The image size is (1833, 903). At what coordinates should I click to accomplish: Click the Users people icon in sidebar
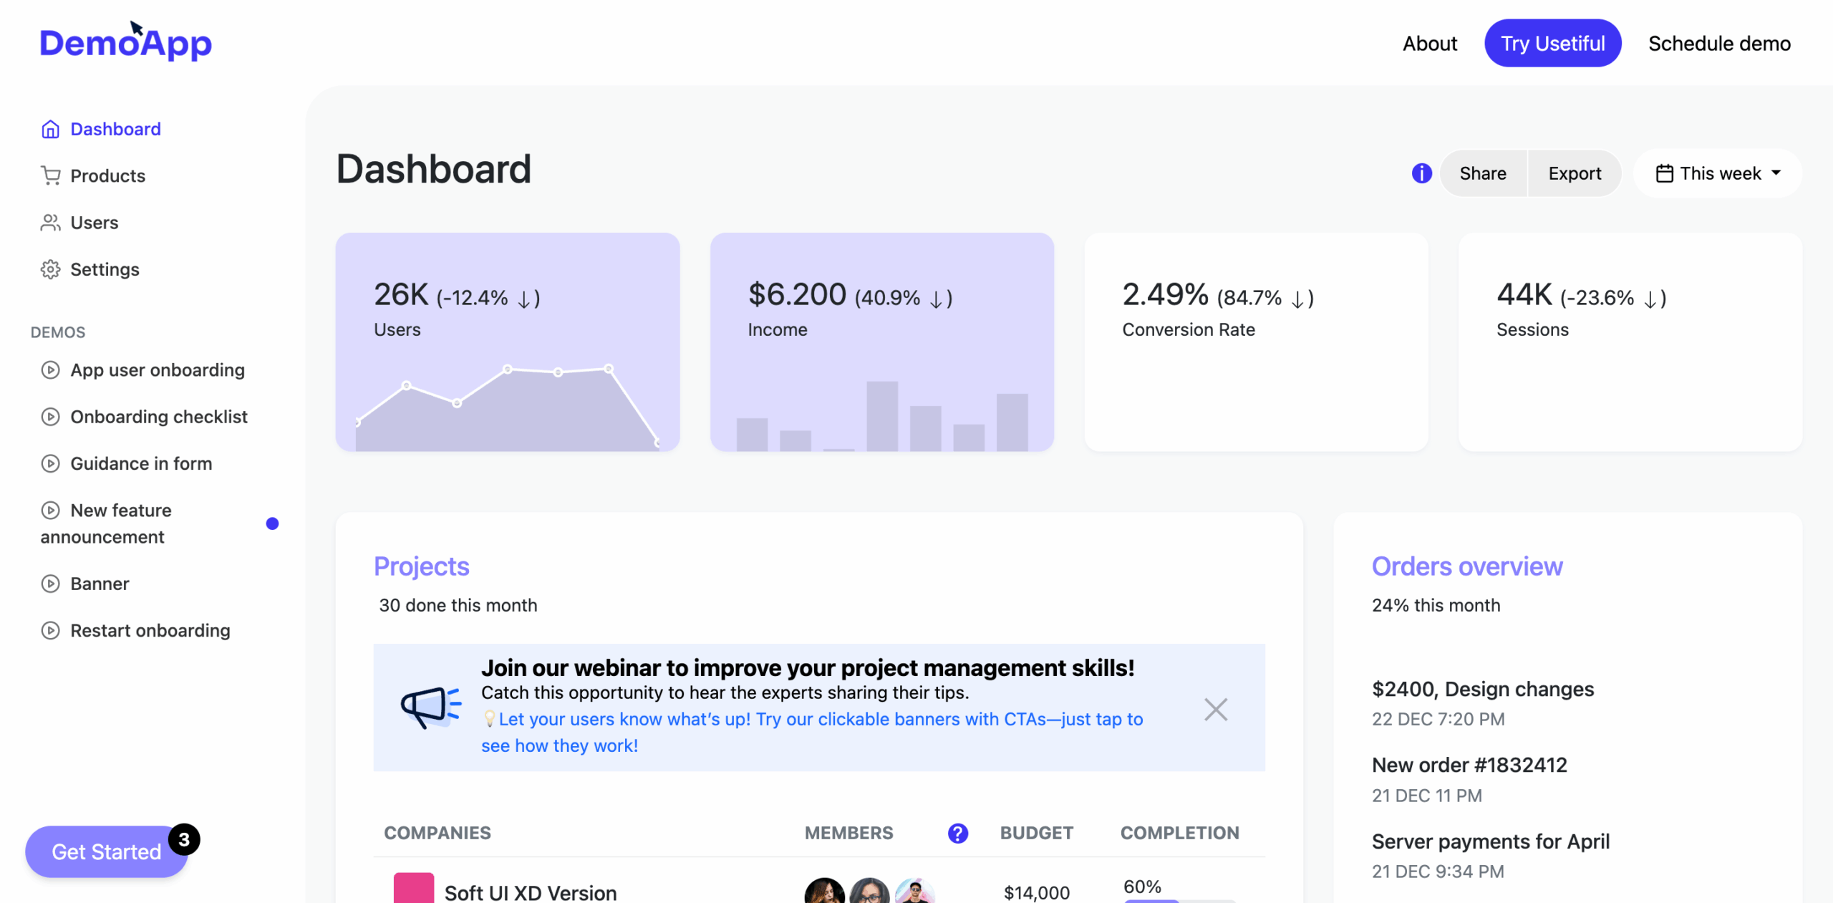point(50,223)
